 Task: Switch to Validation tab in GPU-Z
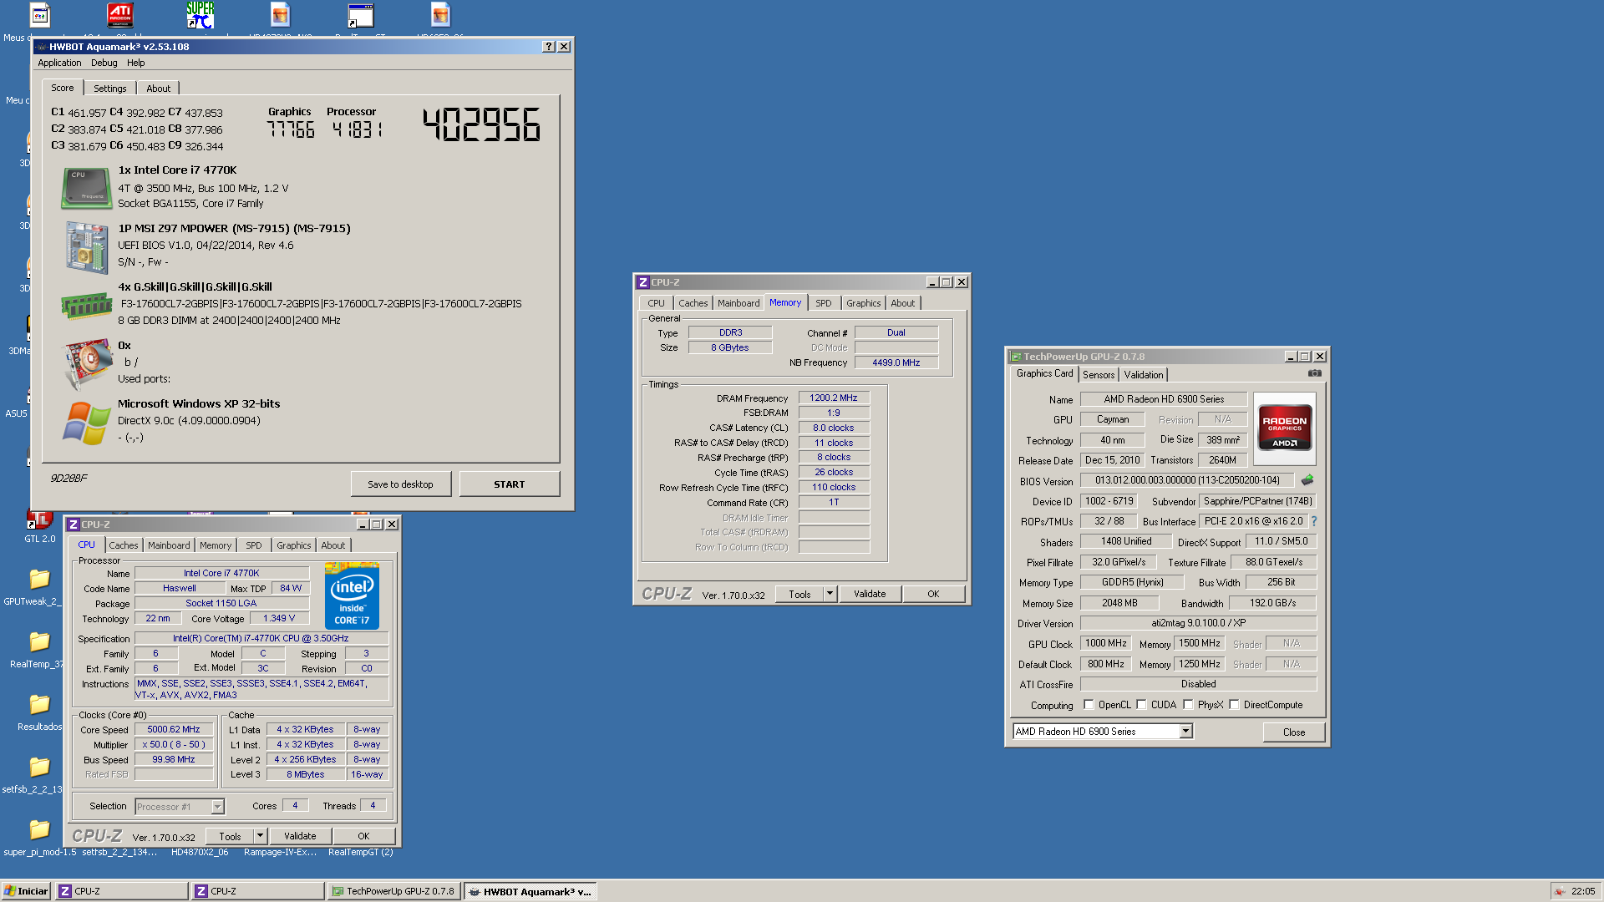1144,375
